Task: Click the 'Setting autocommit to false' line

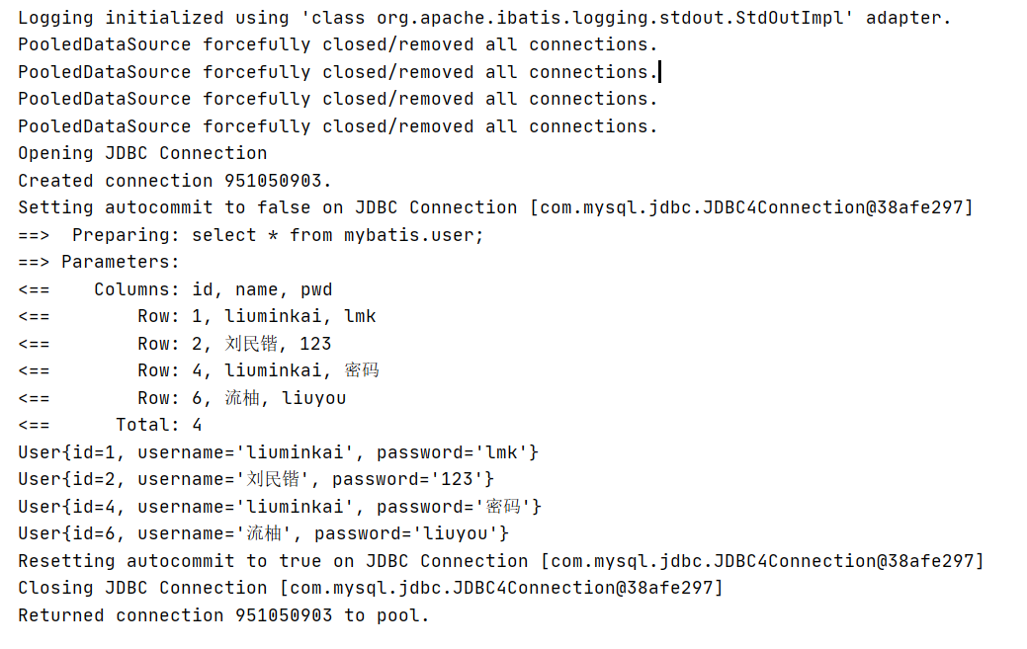Action: point(496,207)
